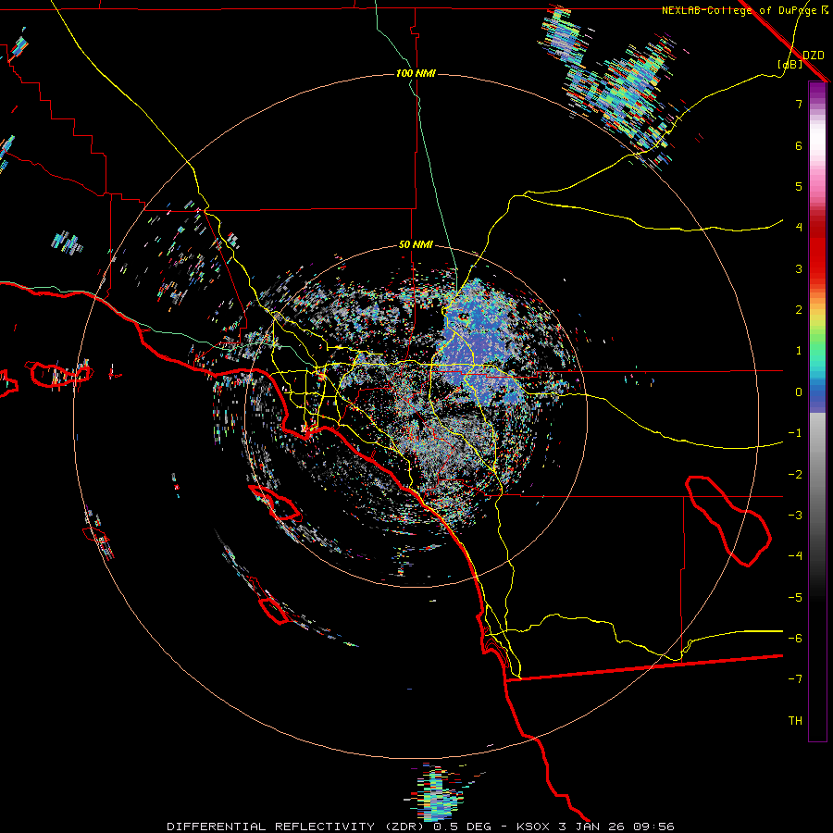
Task: Select the 5 dB tick label
Action: pyautogui.click(x=799, y=186)
